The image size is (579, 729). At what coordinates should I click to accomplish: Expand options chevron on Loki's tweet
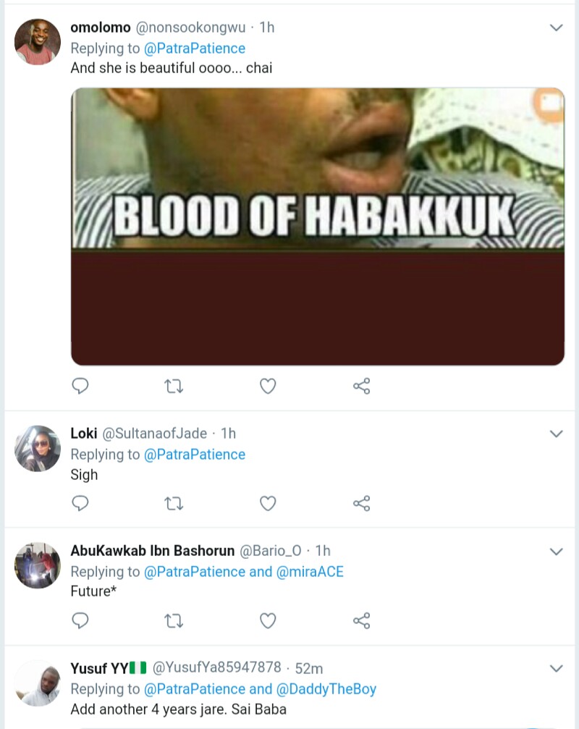click(556, 434)
